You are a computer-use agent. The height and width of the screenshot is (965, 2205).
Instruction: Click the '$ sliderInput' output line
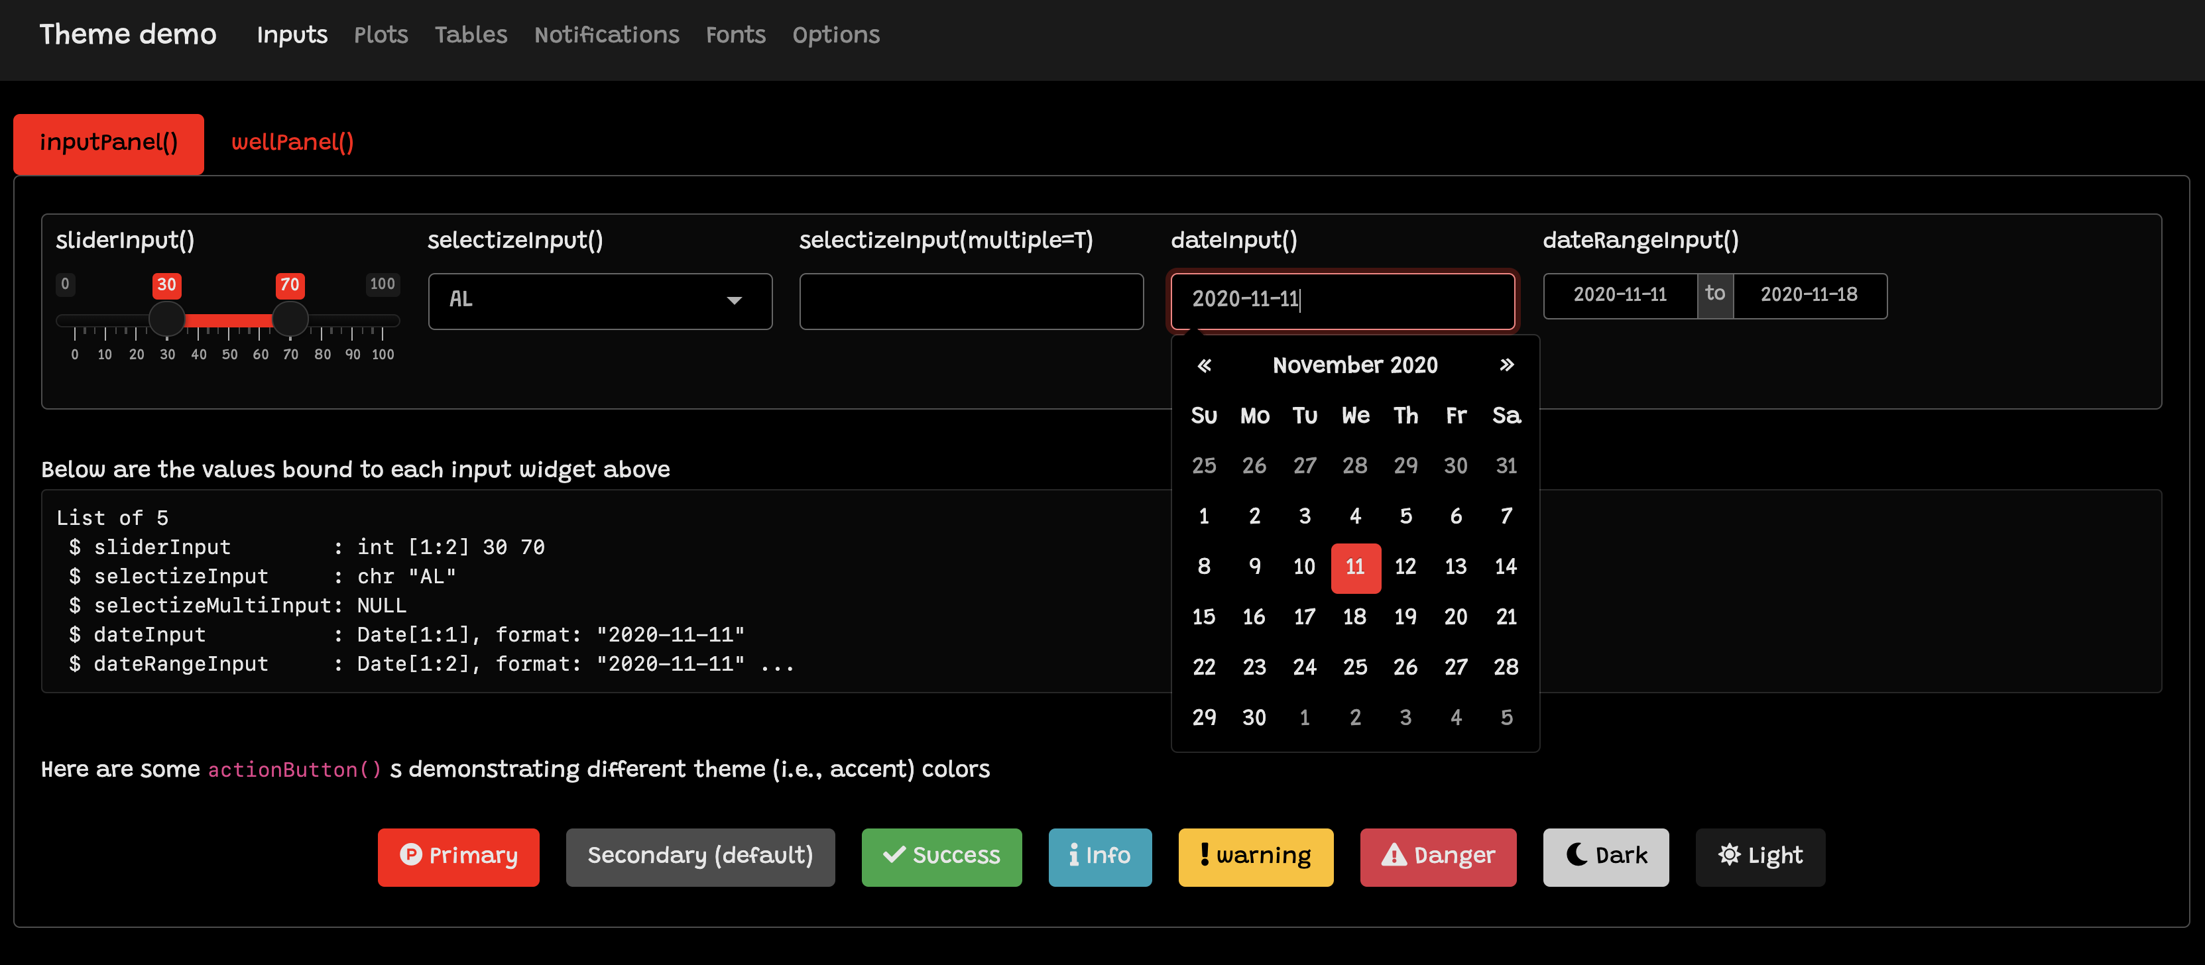[x=306, y=547]
